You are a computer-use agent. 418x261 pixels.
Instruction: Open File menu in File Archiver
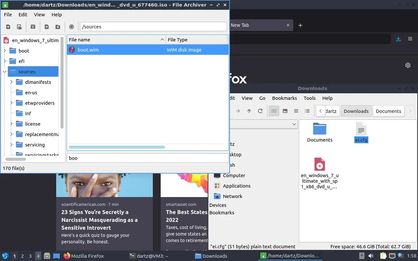8,15
